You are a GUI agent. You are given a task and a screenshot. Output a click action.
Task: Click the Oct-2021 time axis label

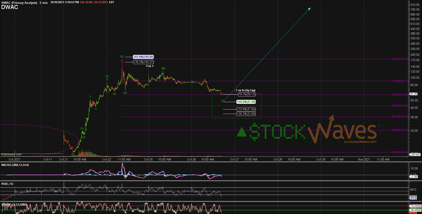pyautogui.click(x=15, y=159)
